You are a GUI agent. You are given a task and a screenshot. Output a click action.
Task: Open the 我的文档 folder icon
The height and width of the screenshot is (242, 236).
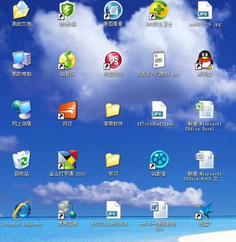[21, 10]
